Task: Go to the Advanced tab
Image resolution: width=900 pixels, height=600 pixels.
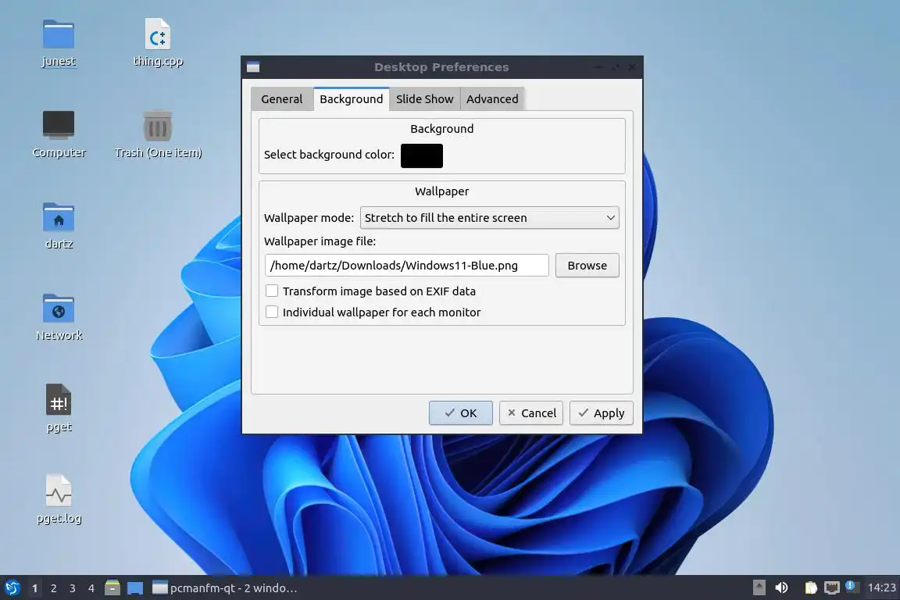Action: (492, 98)
